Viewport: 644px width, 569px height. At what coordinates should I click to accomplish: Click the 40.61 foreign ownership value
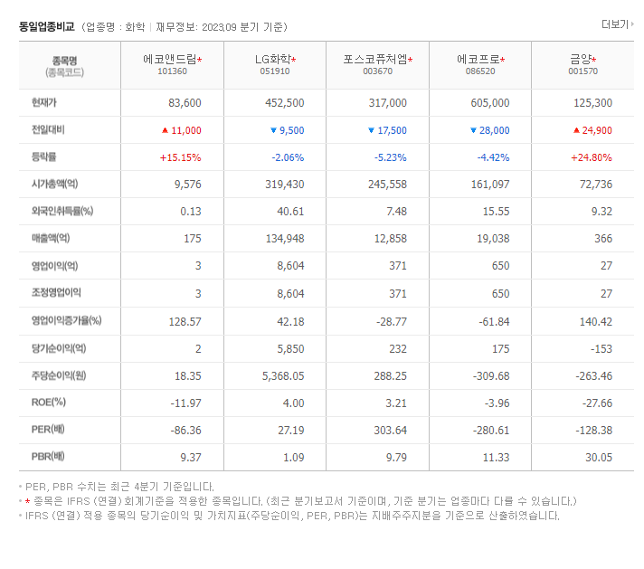(x=290, y=211)
